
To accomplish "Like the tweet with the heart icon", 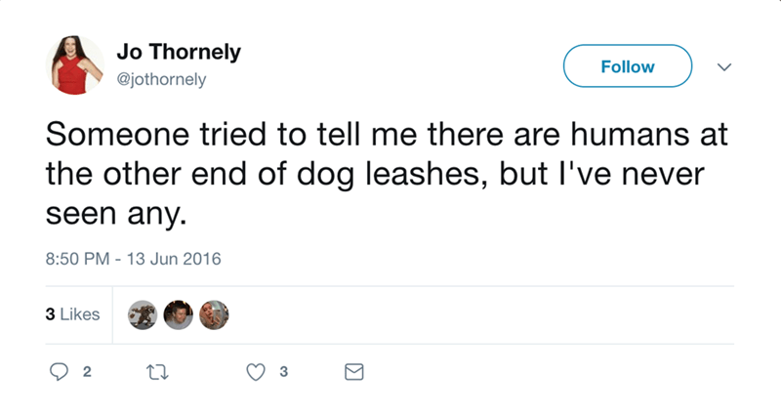I will coord(254,372).
